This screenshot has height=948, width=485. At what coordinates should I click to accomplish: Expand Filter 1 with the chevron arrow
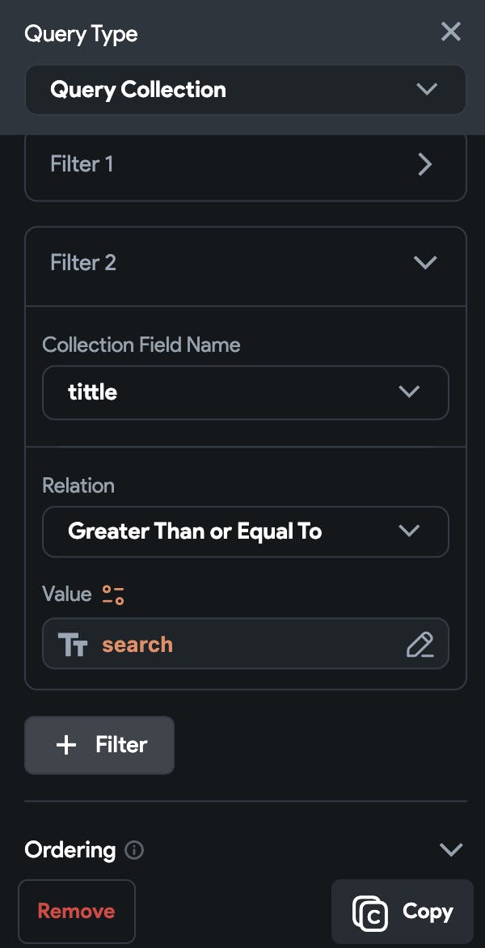[425, 165]
